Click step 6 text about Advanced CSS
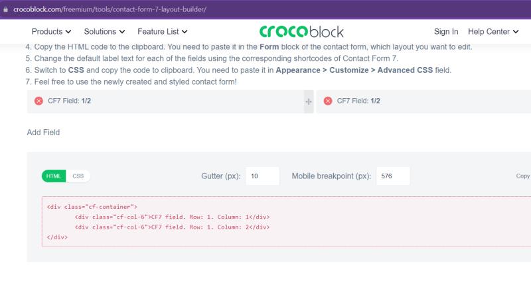The height and width of the screenshot is (285, 531). point(238,70)
